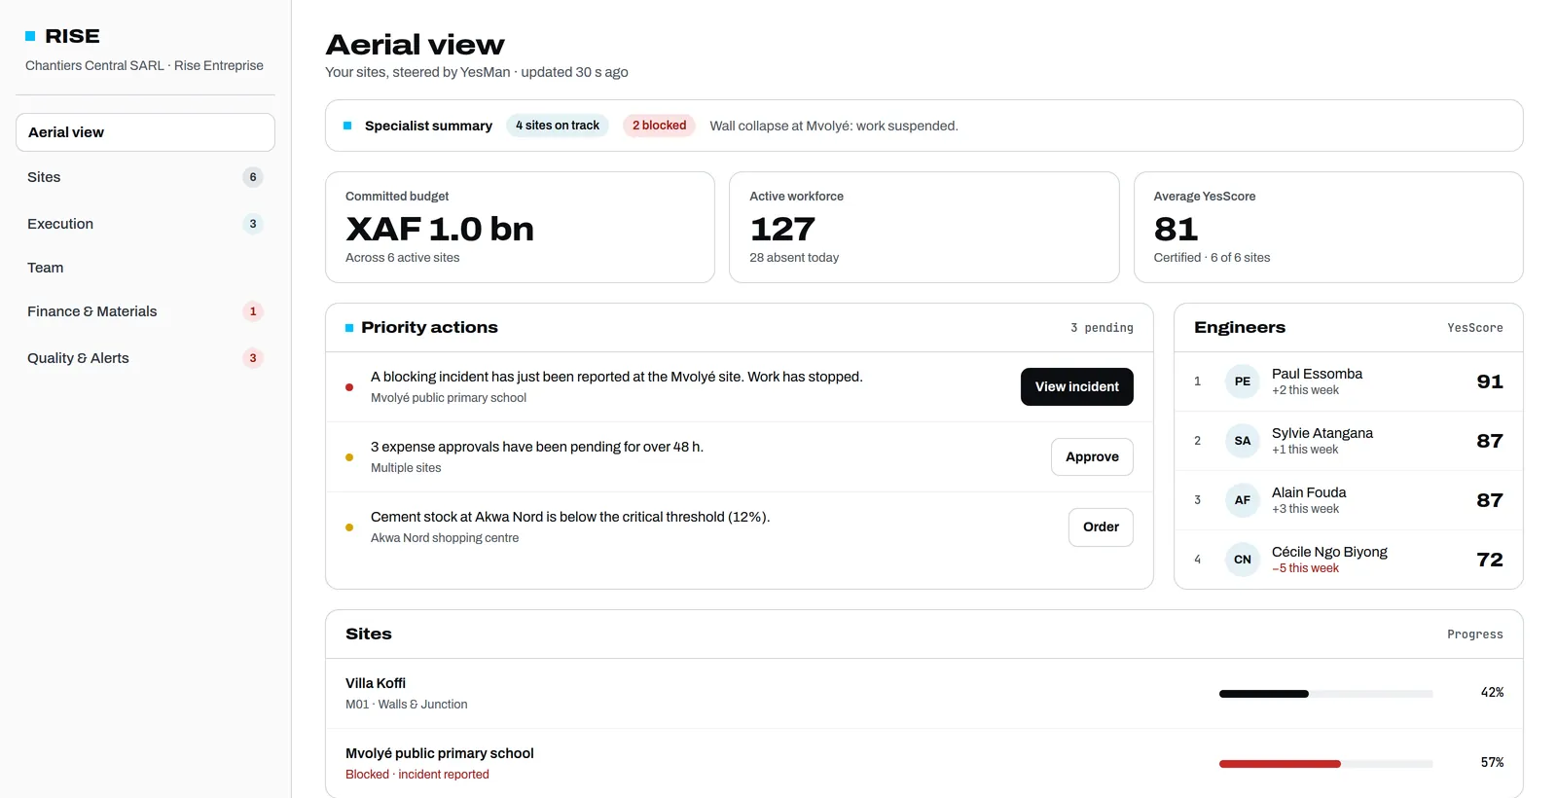Click the red dot beside Mvolyé incident
The height and width of the screenshot is (798, 1557).
(349, 387)
